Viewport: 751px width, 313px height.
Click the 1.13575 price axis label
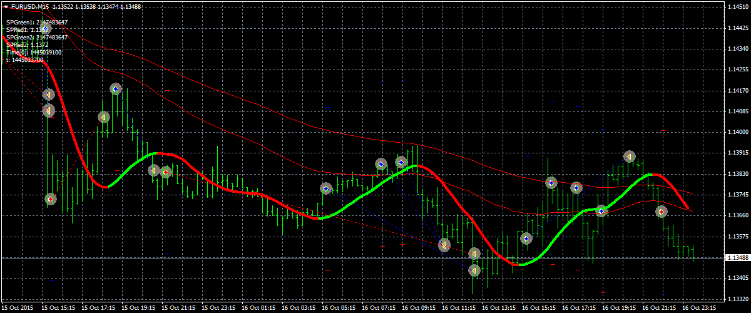pos(738,237)
